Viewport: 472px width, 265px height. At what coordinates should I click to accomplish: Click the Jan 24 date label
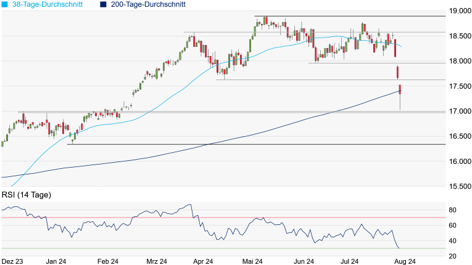(x=56, y=261)
